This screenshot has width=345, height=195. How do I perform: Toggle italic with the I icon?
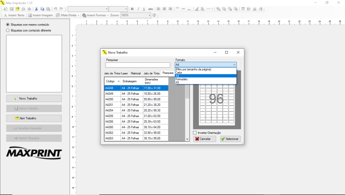pos(138,9)
